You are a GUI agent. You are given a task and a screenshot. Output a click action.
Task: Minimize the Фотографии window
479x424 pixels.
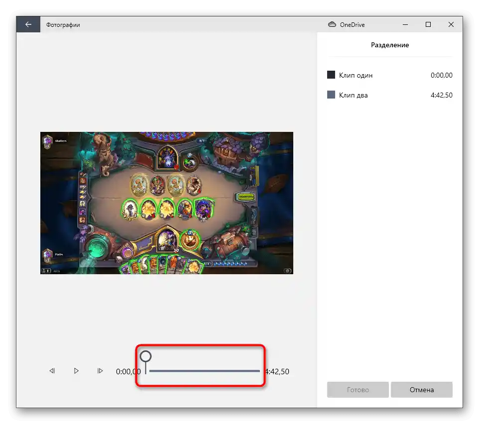click(x=405, y=24)
